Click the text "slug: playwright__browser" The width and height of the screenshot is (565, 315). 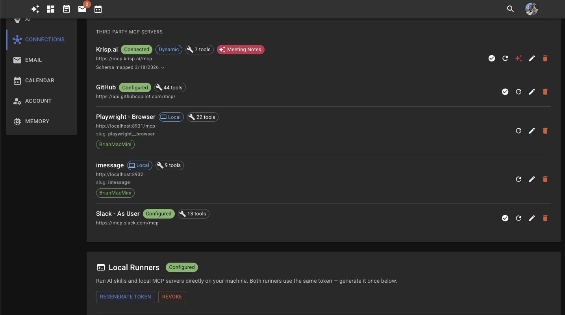[125, 134]
